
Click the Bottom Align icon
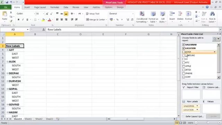[66, 14]
